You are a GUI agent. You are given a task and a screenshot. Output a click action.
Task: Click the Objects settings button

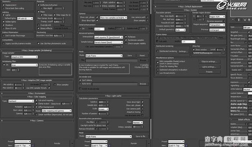tap(209, 62)
